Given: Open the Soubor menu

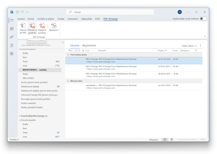Looking at the screenshot, I should coord(21,19).
